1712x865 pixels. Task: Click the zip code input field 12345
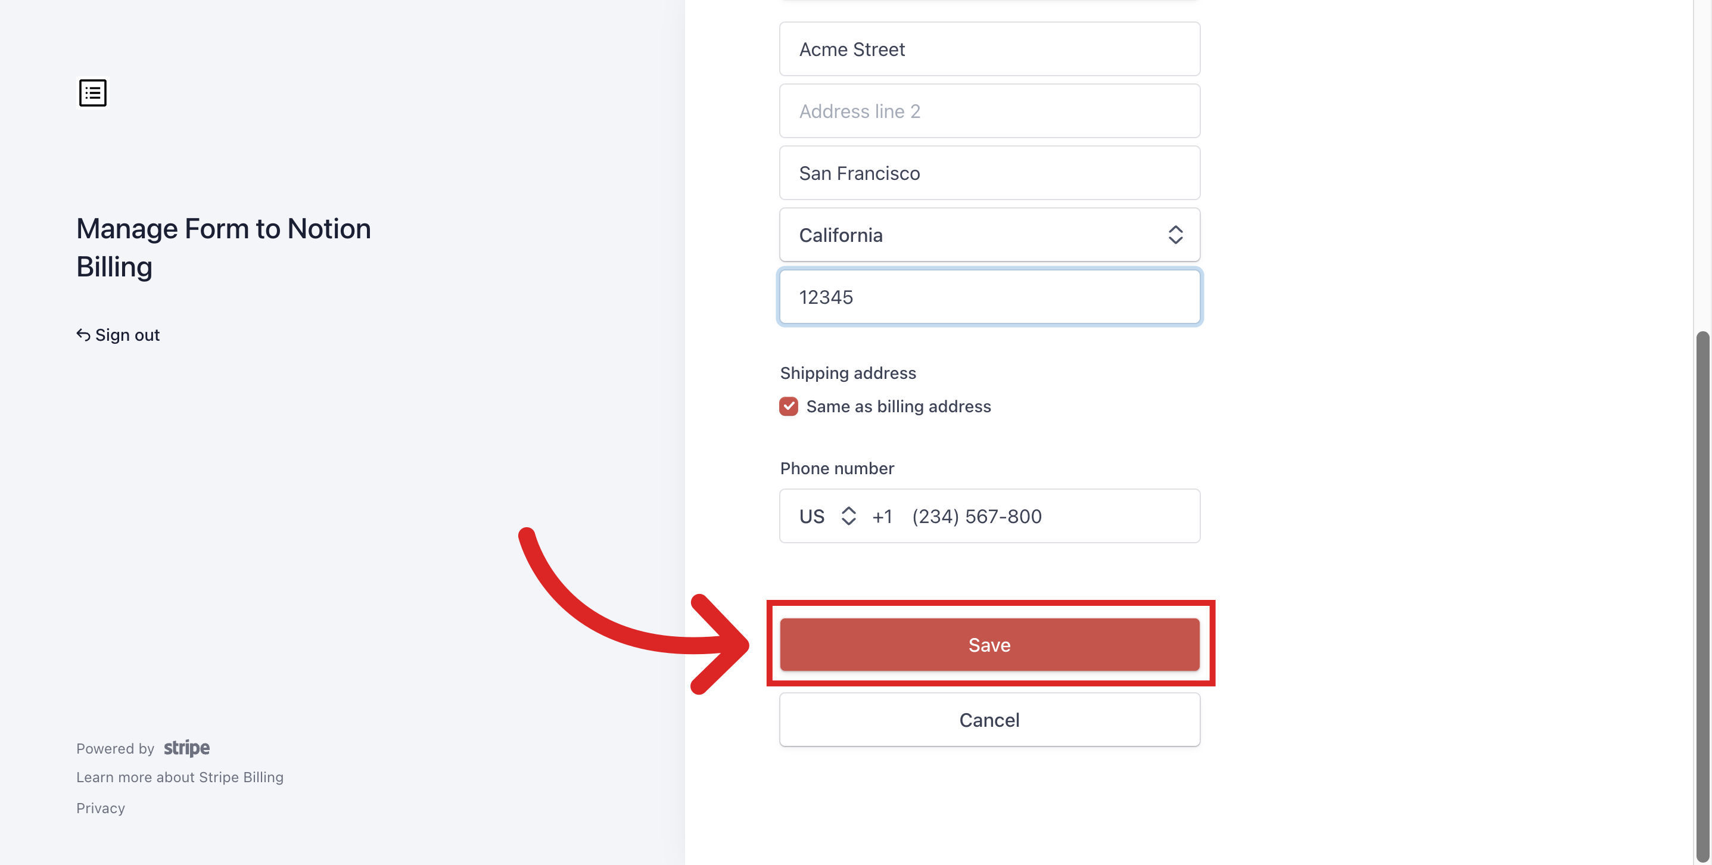[989, 295]
